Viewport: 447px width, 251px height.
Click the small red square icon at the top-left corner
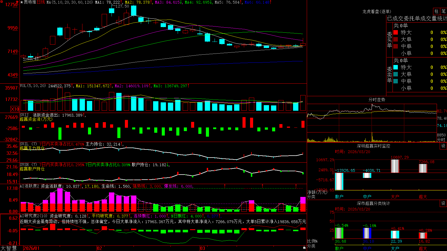click(1, 1)
